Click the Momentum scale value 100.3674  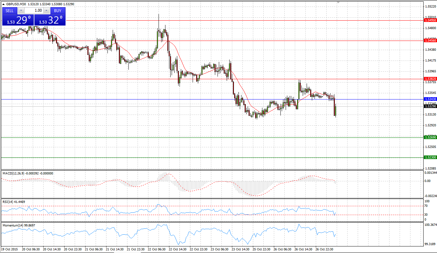[x=430, y=225]
